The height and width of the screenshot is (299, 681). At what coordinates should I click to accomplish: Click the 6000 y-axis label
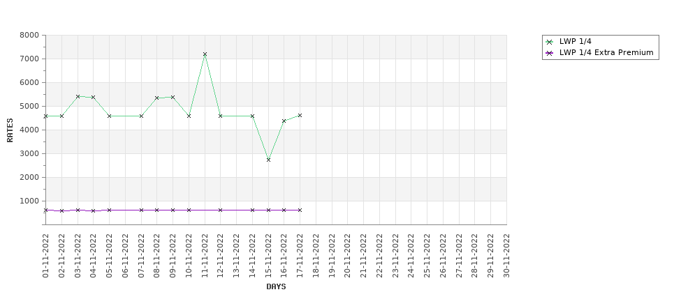point(29,82)
